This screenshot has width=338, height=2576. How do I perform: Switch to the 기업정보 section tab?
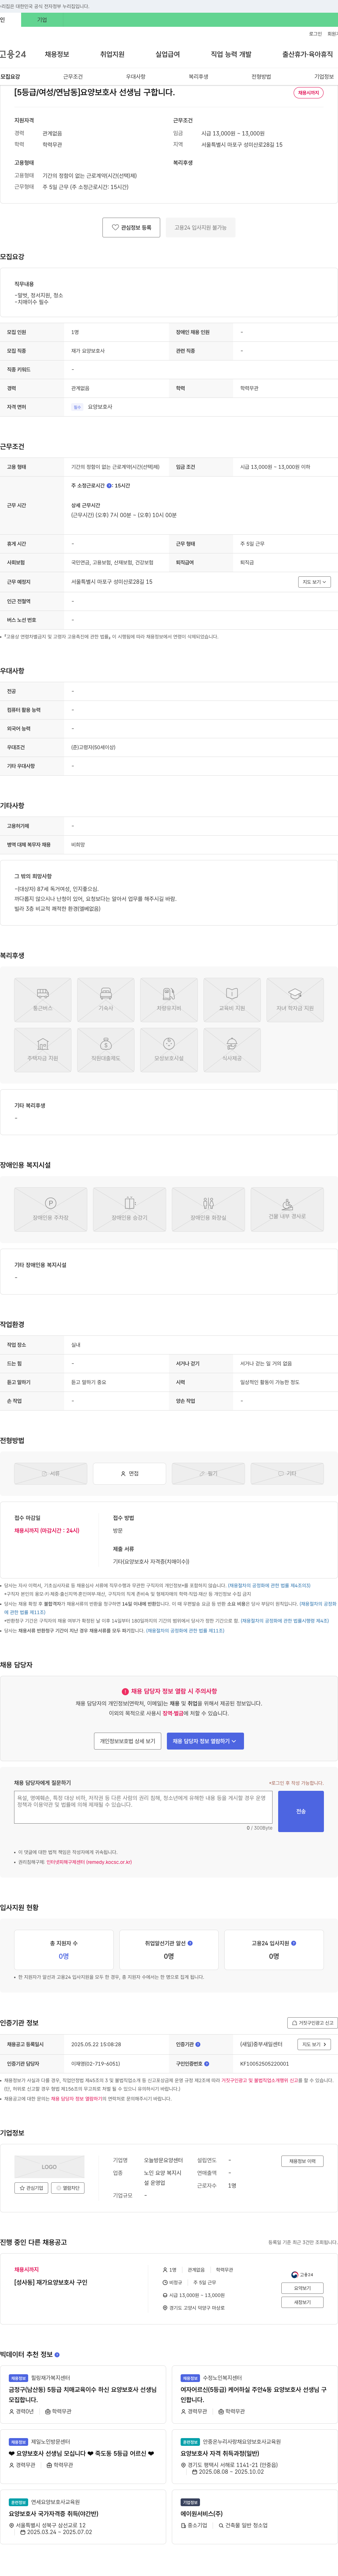pos(324,77)
